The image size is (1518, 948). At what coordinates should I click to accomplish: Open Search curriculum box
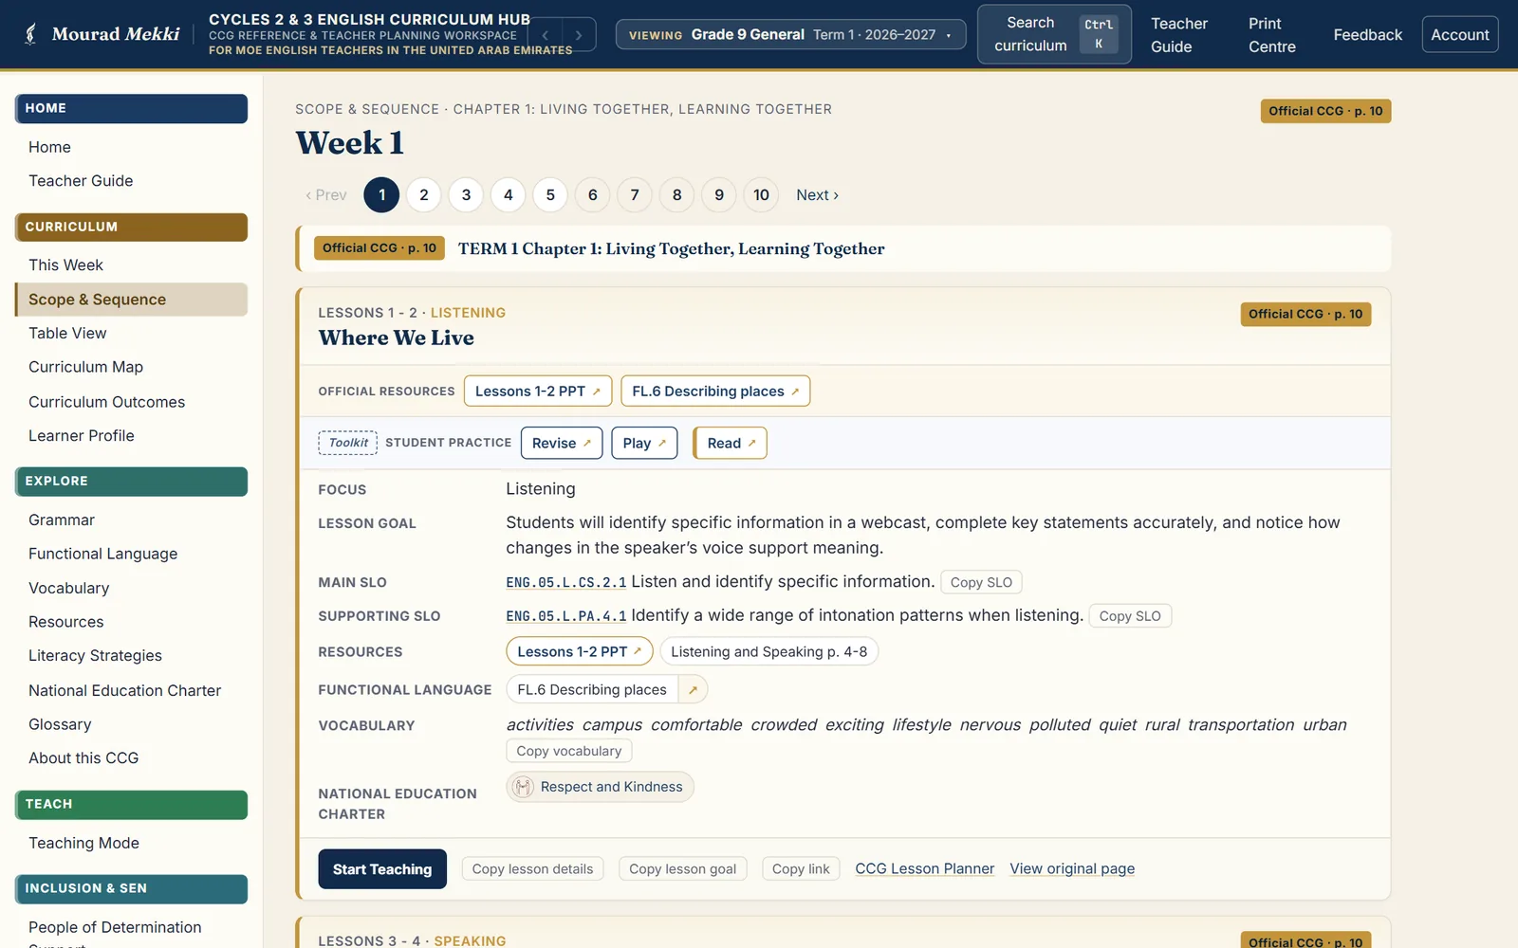coord(1054,34)
